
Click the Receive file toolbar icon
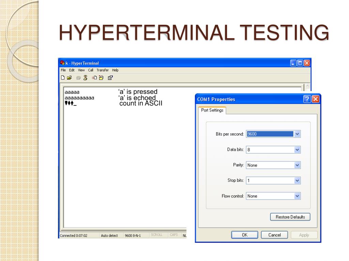tap(101, 77)
